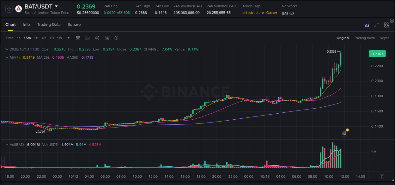The width and height of the screenshot is (395, 185).
Task: Toggle BAT/USDT as a favorite
Action: (9, 9)
